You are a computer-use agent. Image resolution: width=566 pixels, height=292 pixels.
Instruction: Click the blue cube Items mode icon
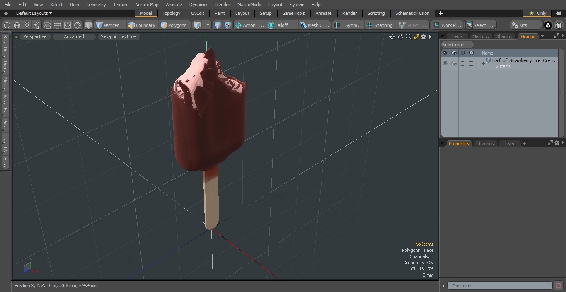point(197,25)
